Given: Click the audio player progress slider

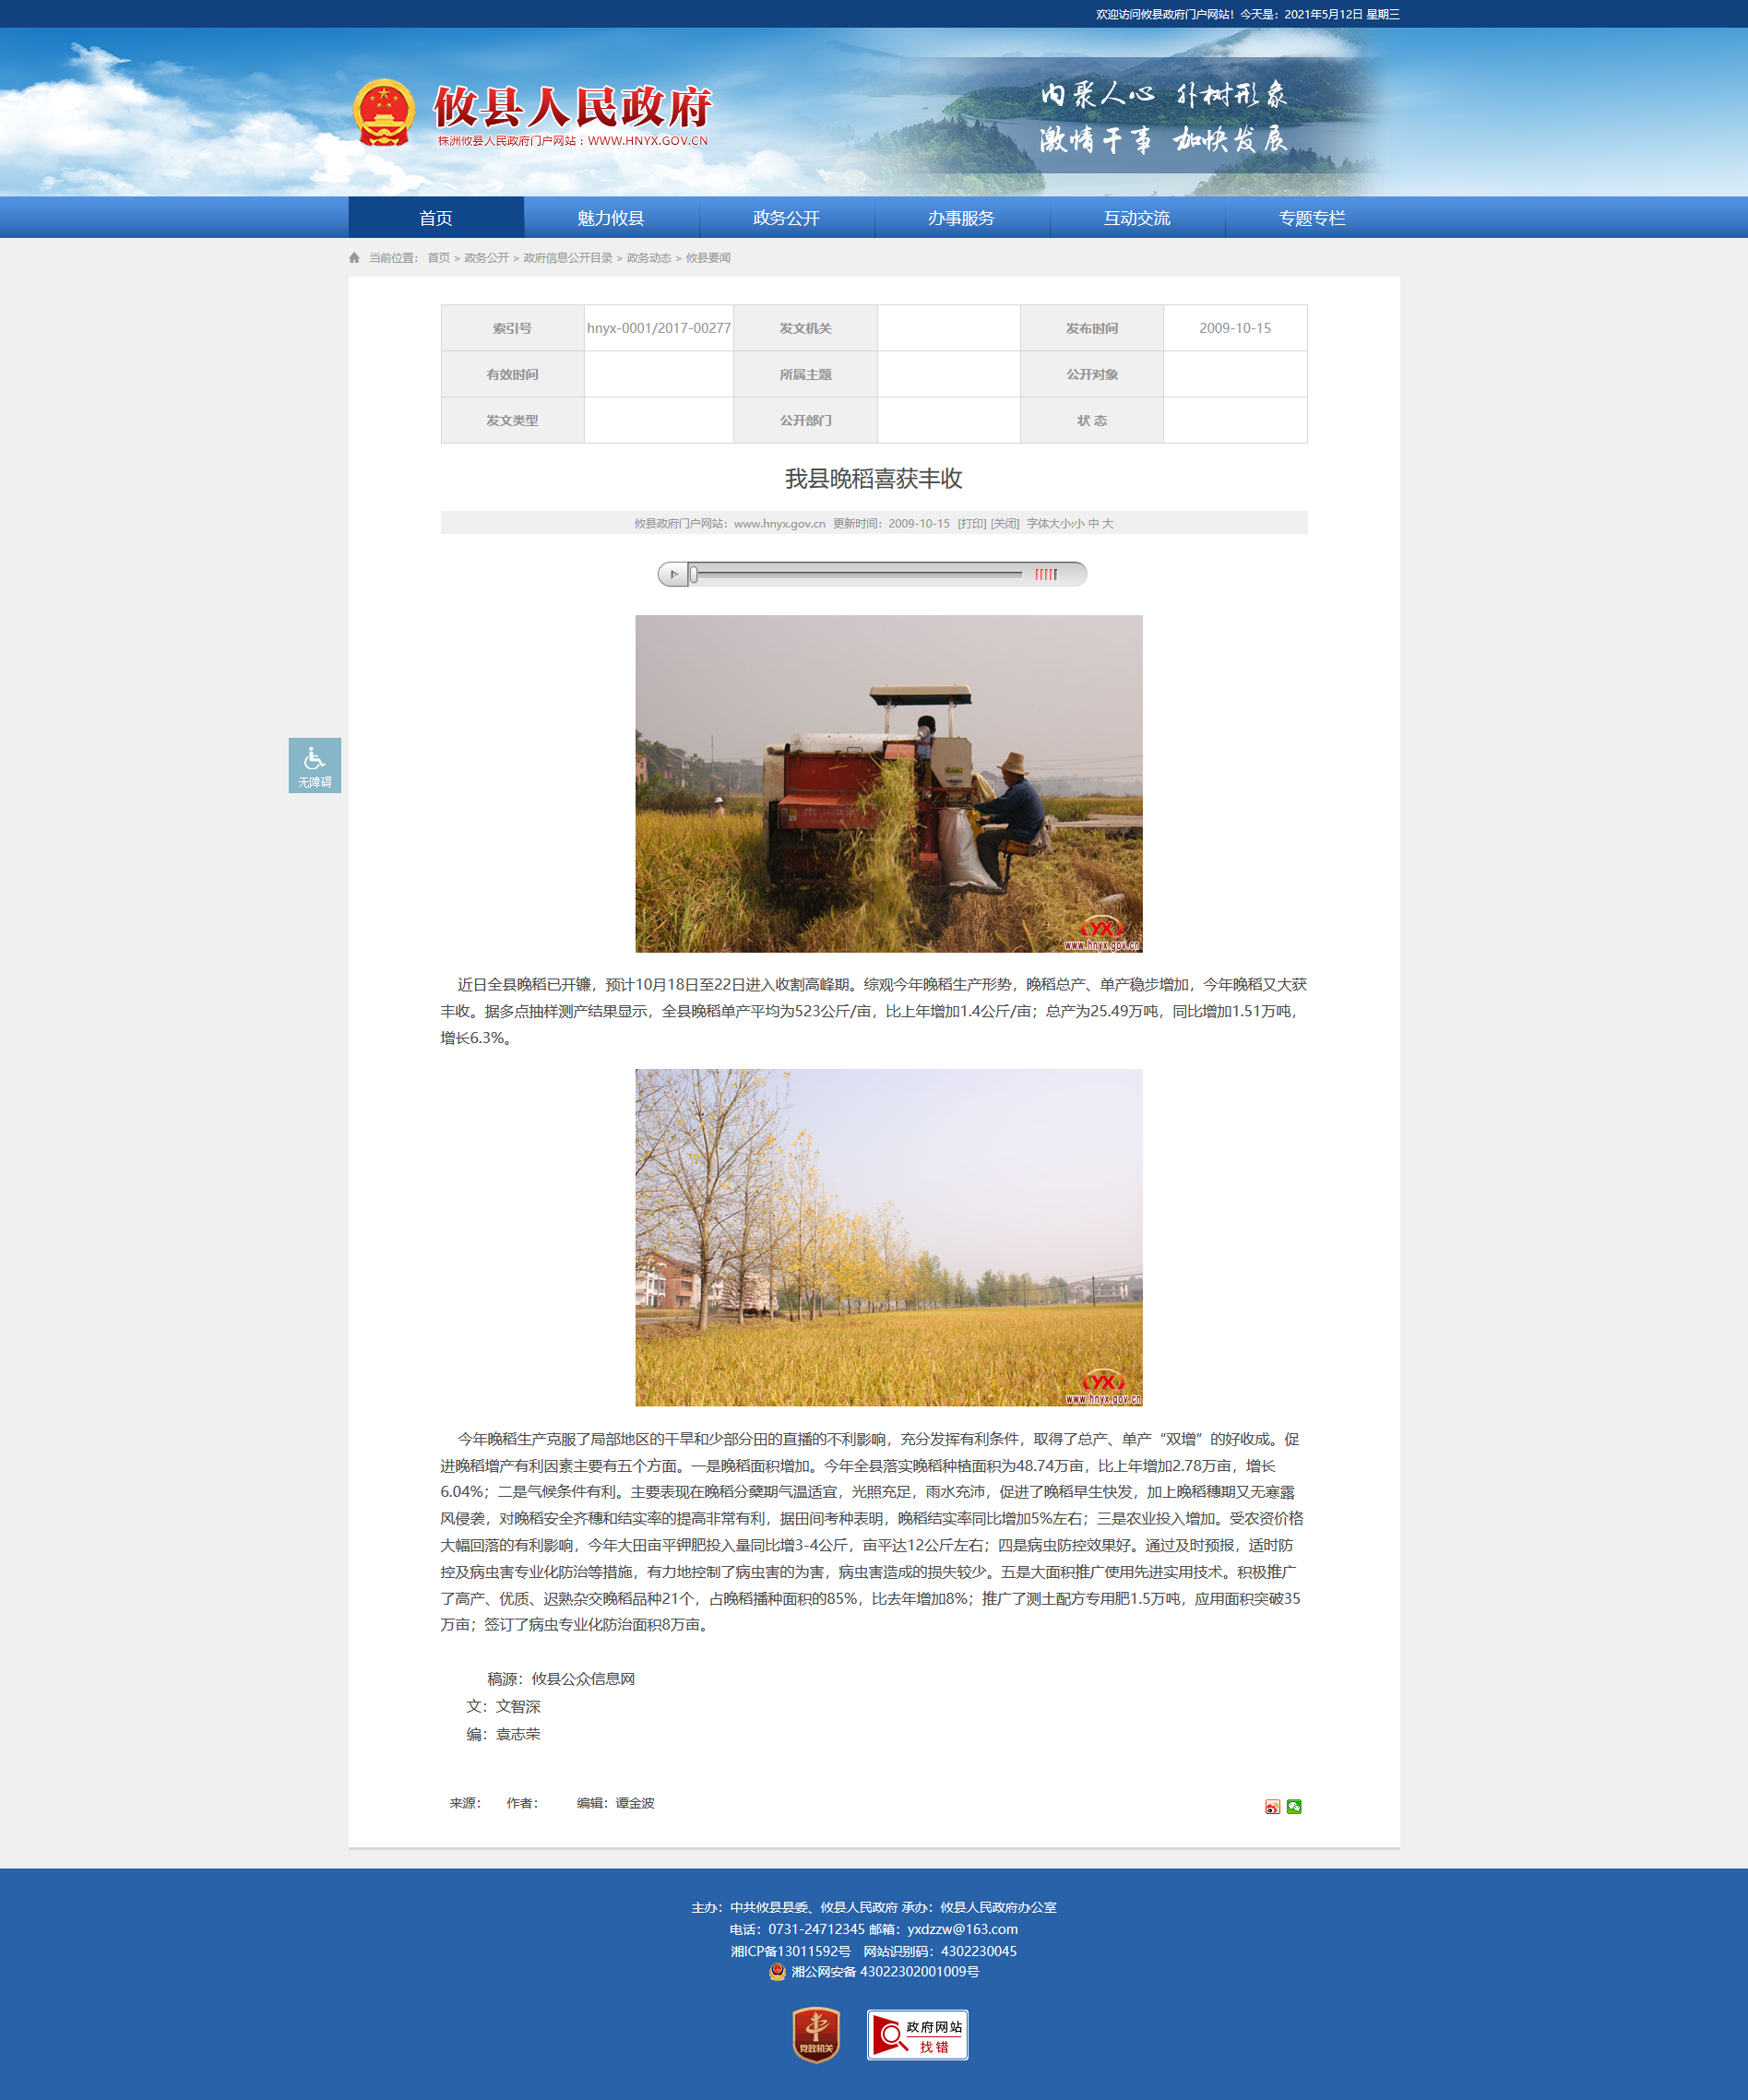Looking at the screenshot, I should click(x=856, y=574).
